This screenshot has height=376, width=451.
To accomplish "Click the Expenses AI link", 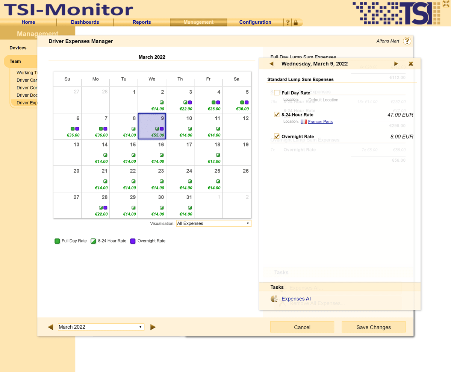I will 296,299.
